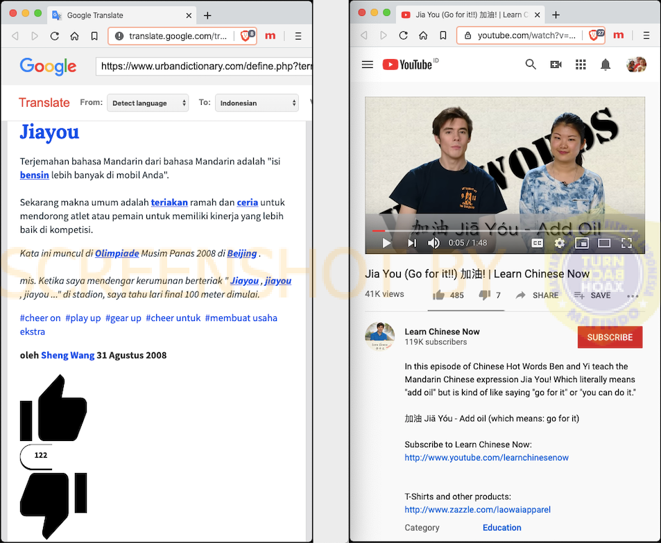Viewport: 661px width, 543px height.
Task: Open Brave Shields in the Translate window
Action: coord(247,35)
